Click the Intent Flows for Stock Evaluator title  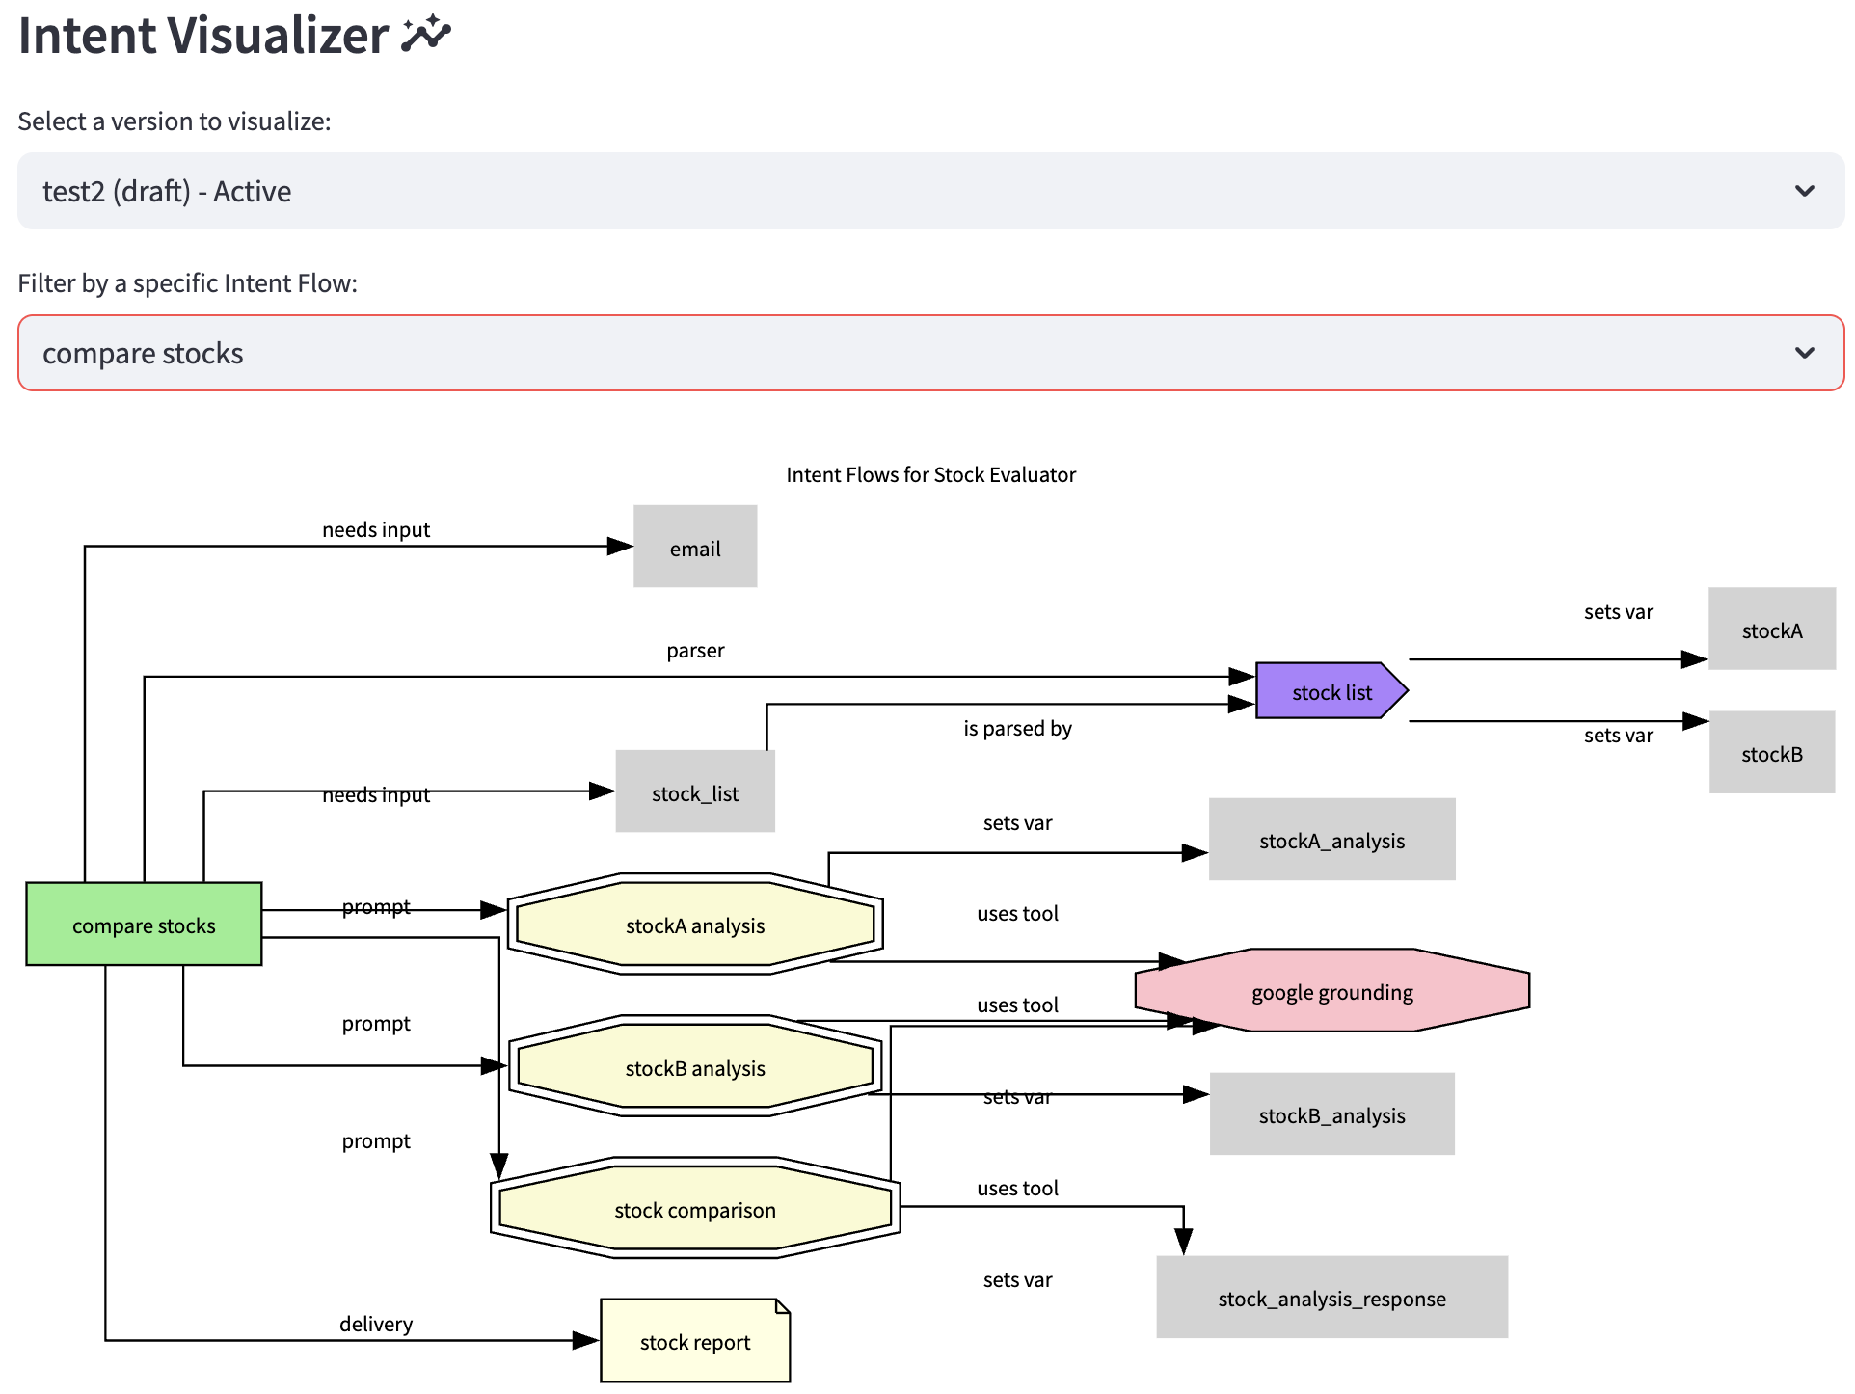(x=930, y=474)
